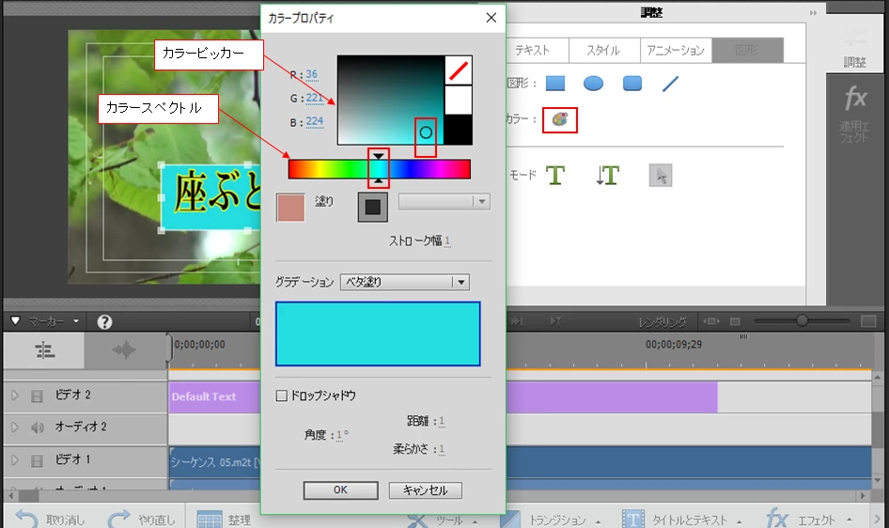Click the Organize button
889x528 pixels.
[x=224, y=520]
